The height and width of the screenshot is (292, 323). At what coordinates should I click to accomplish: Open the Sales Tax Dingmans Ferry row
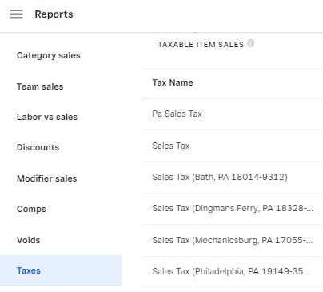tap(233, 209)
